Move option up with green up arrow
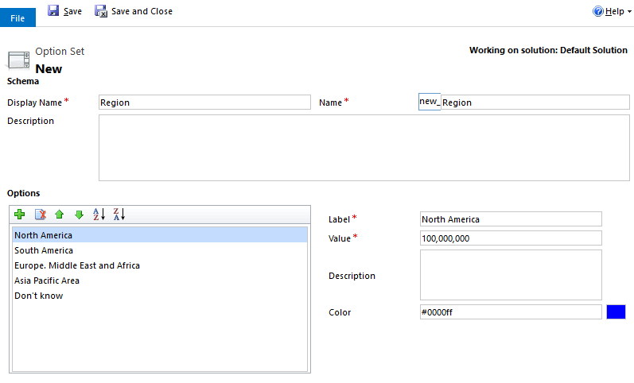Screen dimensions: 634x383 (x=60, y=214)
